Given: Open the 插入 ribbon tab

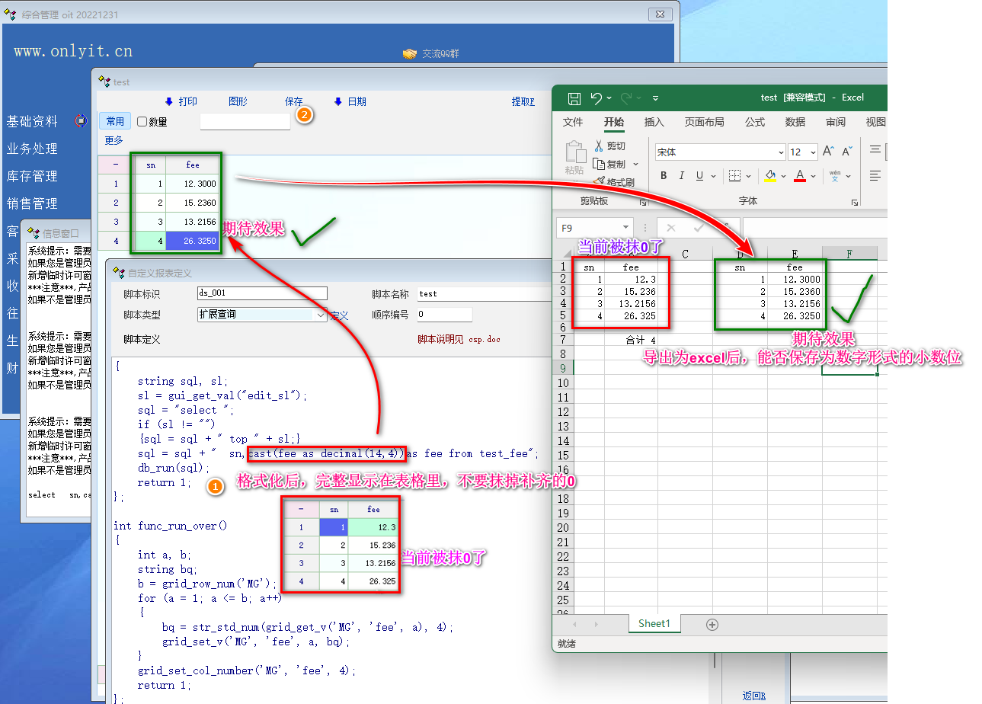Looking at the screenshot, I should [x=654, y=122].
